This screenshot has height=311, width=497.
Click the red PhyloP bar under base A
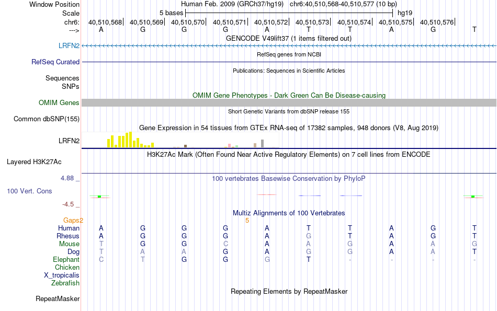tap(267, 195)
